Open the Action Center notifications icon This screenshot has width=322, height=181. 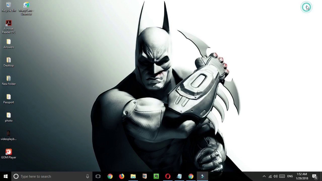click(x=314, y=176)
